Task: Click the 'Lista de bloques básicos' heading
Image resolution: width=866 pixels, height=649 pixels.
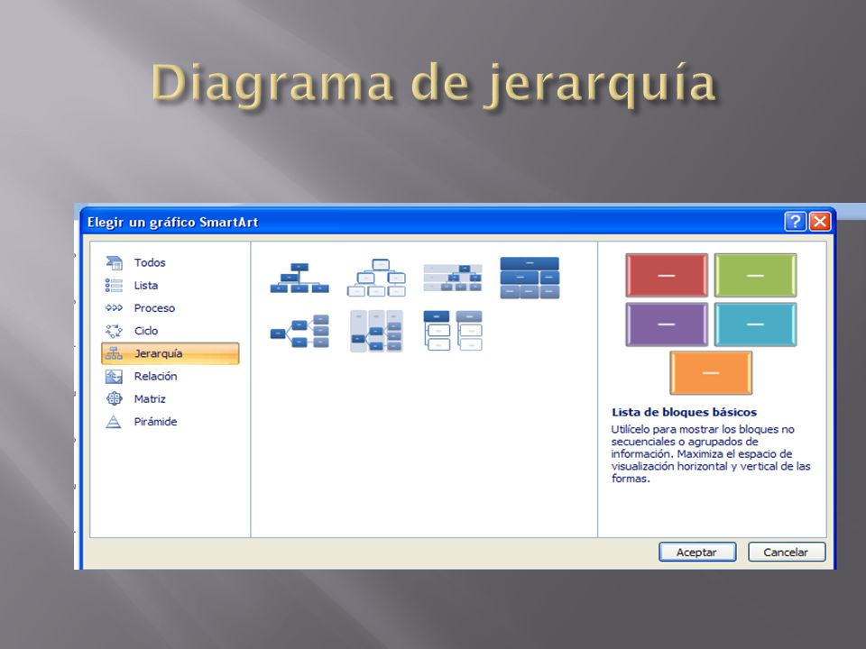Action: tap(685, 412)
